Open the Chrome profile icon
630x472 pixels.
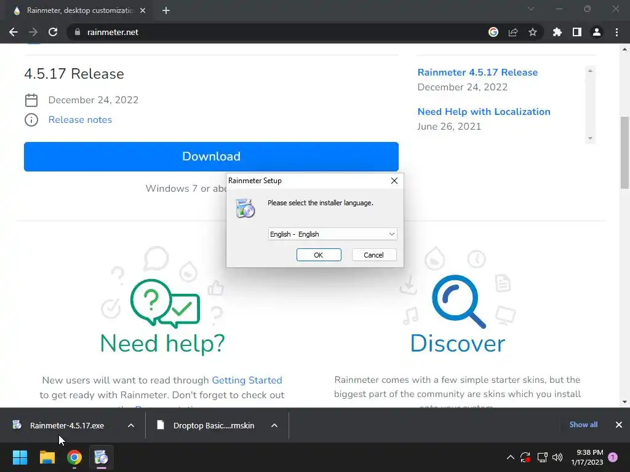[x=597, y=32]
